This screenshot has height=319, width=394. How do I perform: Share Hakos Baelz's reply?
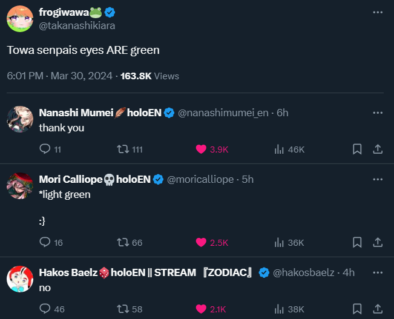(x=376, y=309)
